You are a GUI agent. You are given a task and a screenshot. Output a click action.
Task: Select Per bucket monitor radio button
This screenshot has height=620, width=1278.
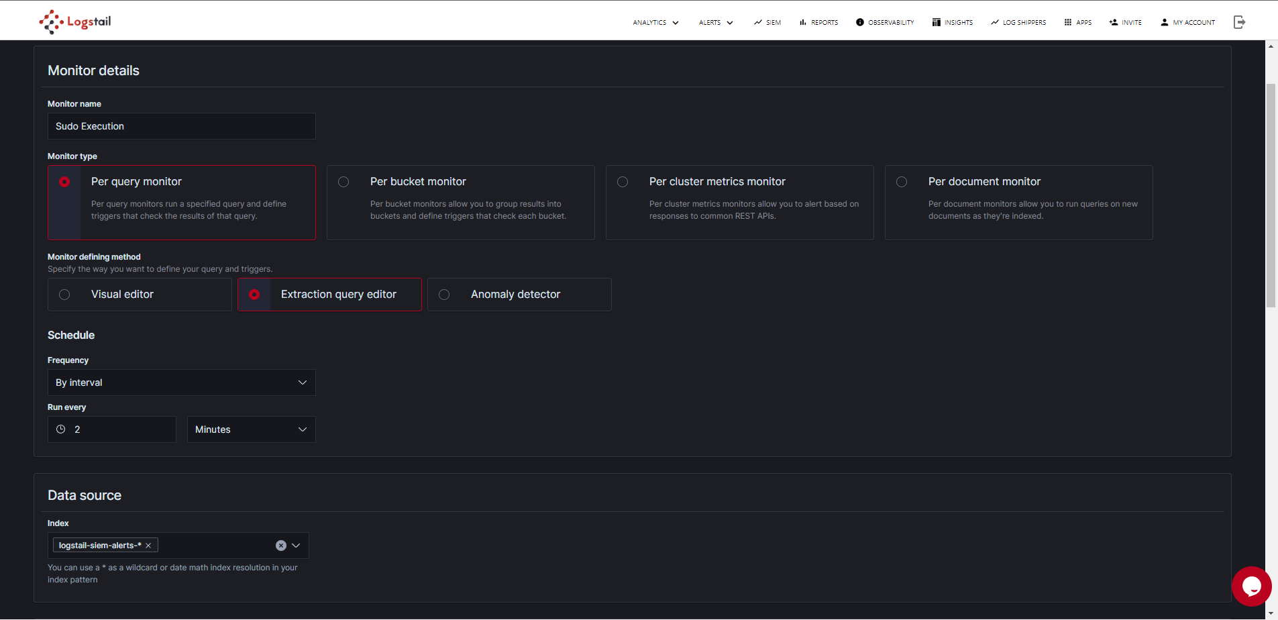[343, 182]
